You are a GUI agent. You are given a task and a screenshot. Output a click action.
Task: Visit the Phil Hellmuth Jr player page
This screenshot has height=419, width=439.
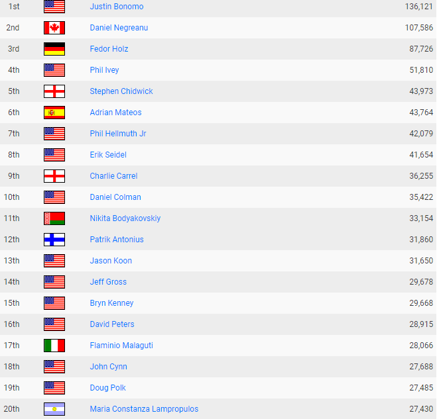pos(118,134)
